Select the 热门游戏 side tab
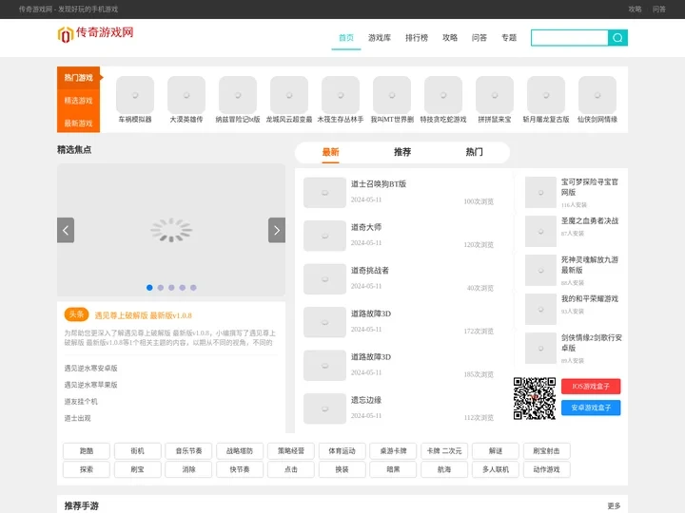Viewport: 685px width, 513px height. 79,78
